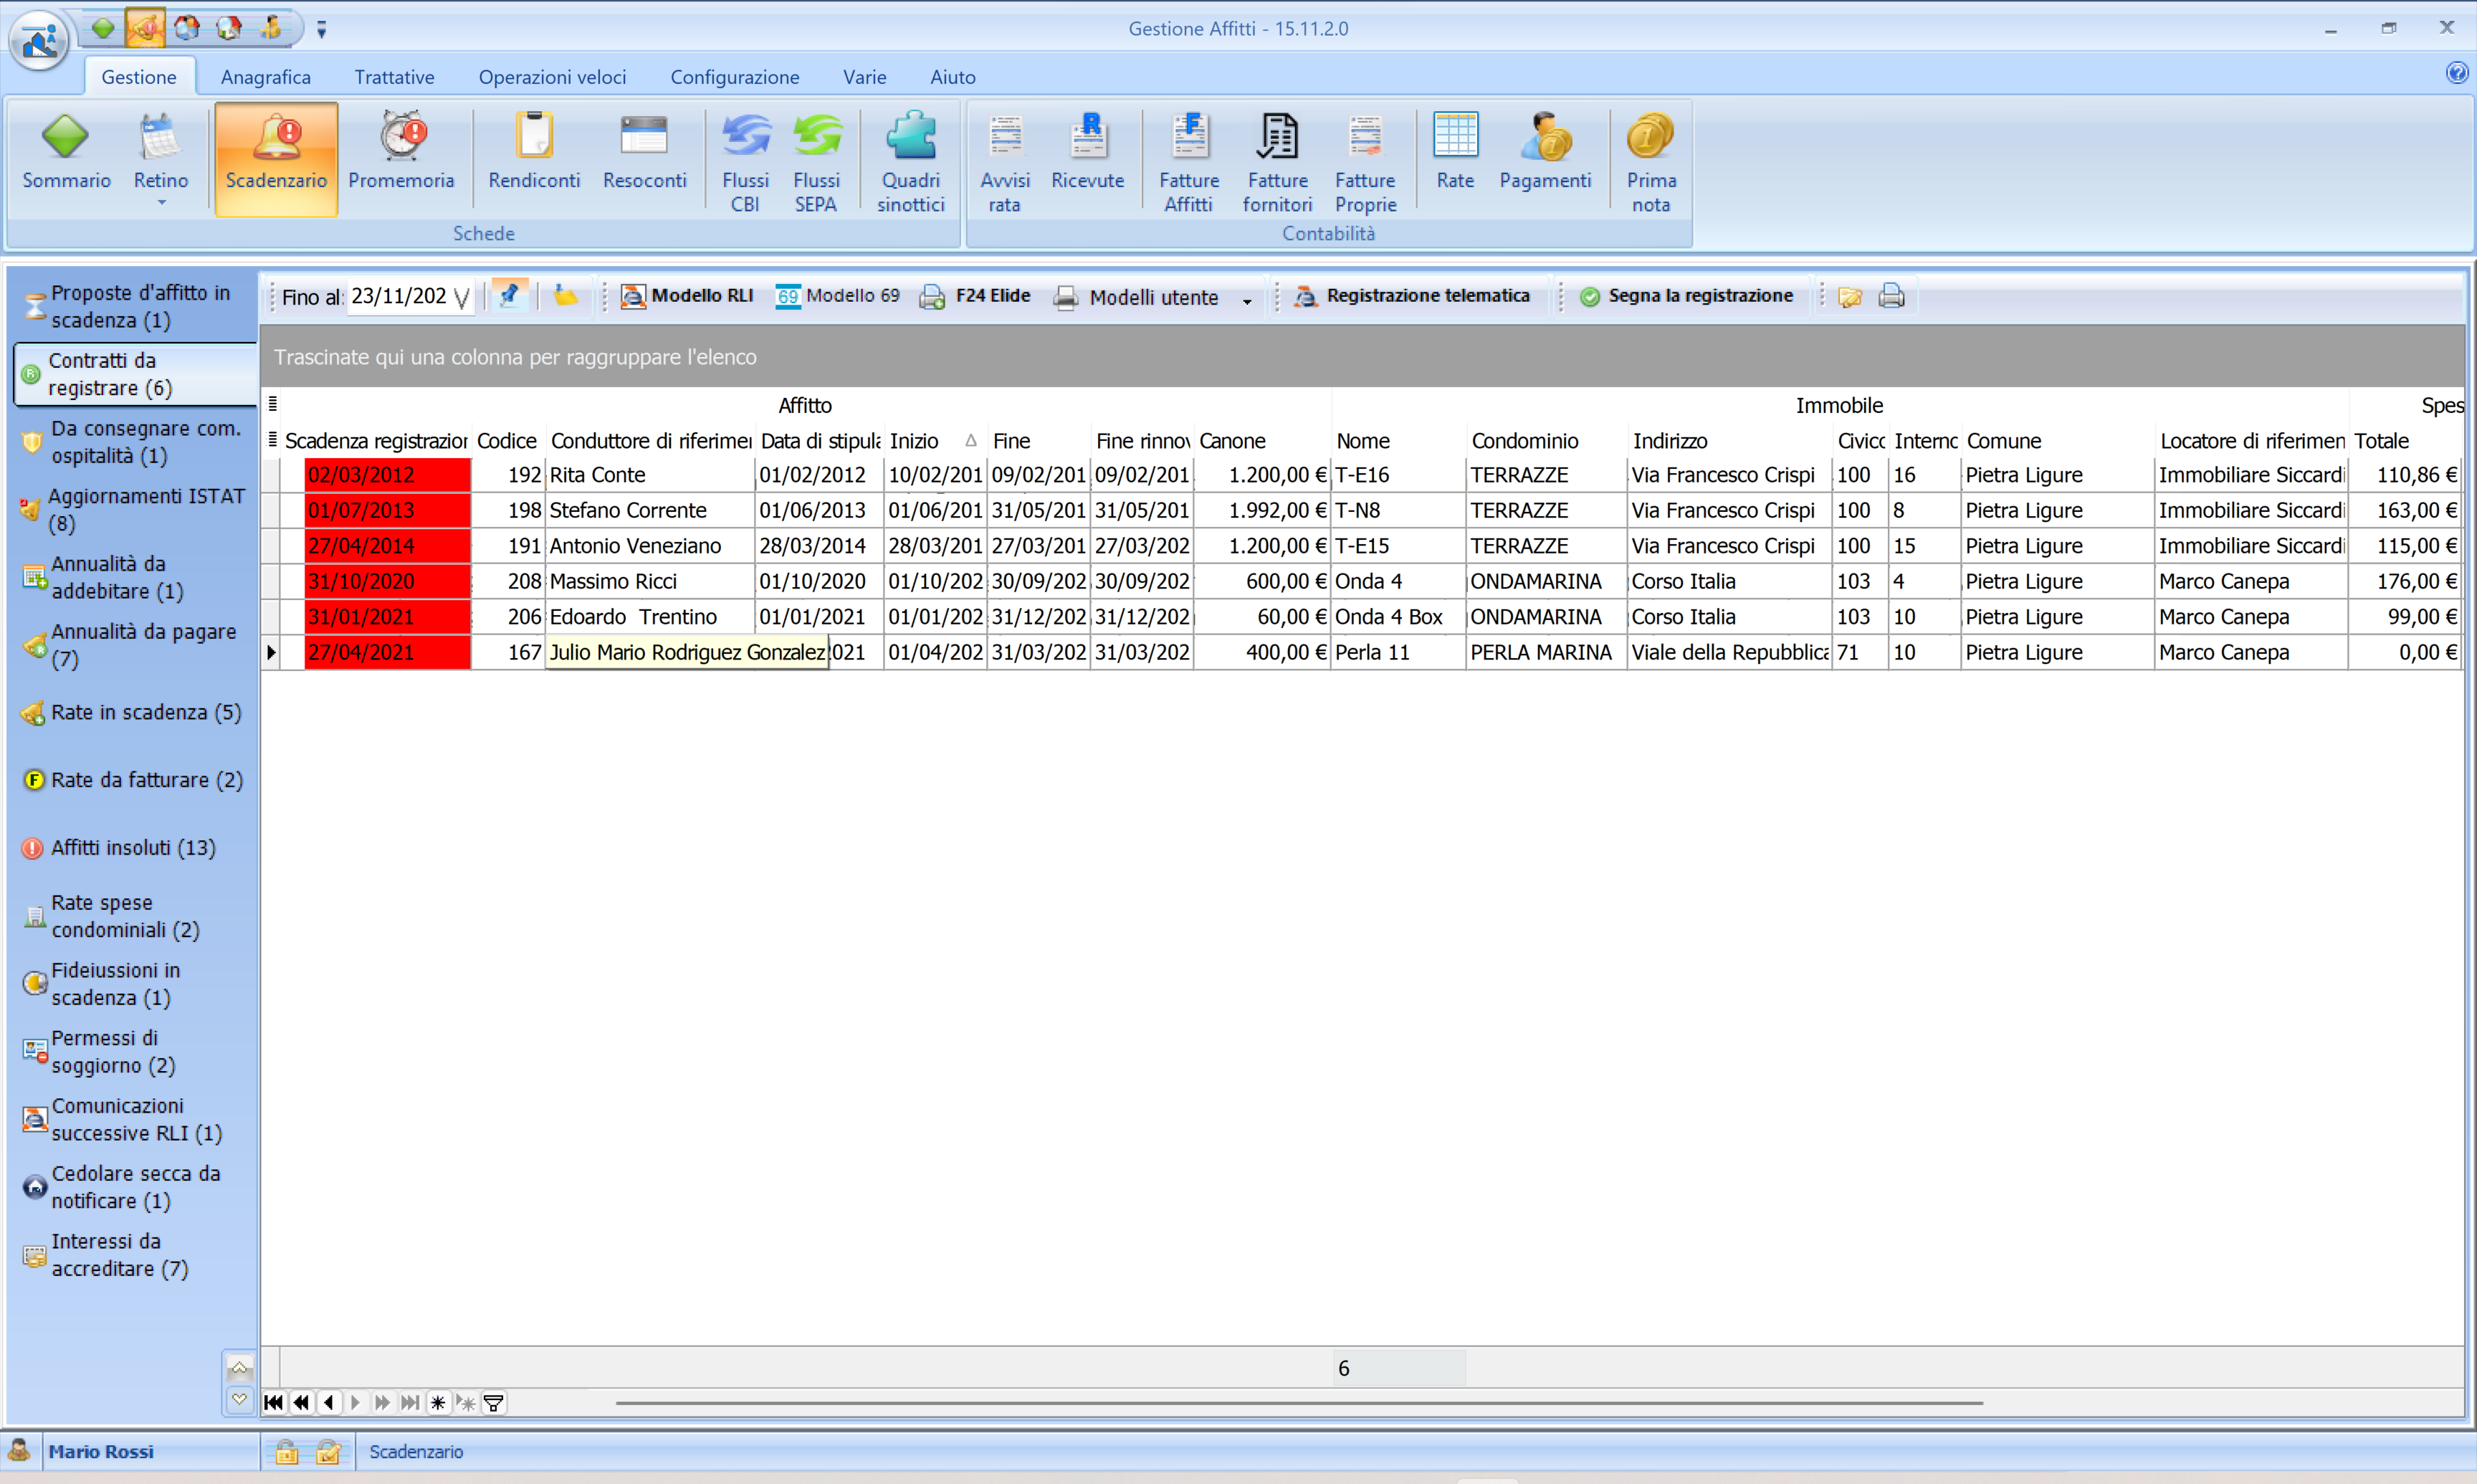
Task: Open the Aiuto tab
Action: pos(953,77)
